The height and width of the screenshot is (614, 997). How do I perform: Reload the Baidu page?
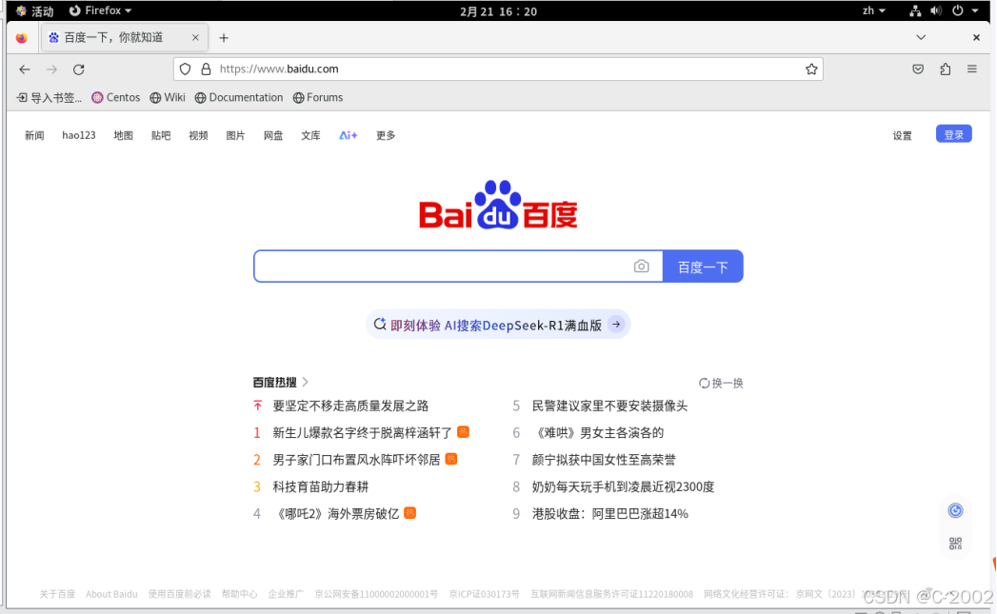(79, 69)
